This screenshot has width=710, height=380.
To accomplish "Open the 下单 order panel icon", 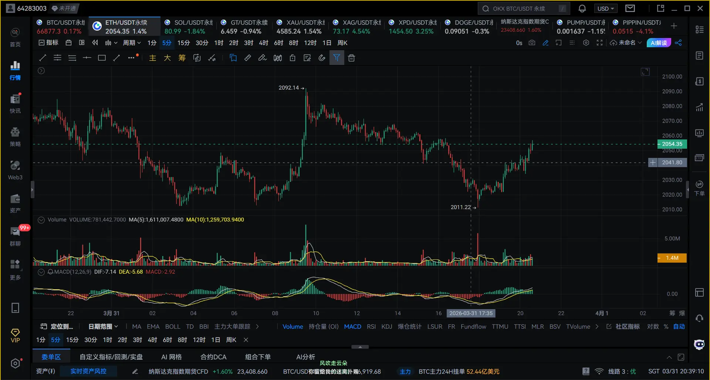I will [699, 188].
